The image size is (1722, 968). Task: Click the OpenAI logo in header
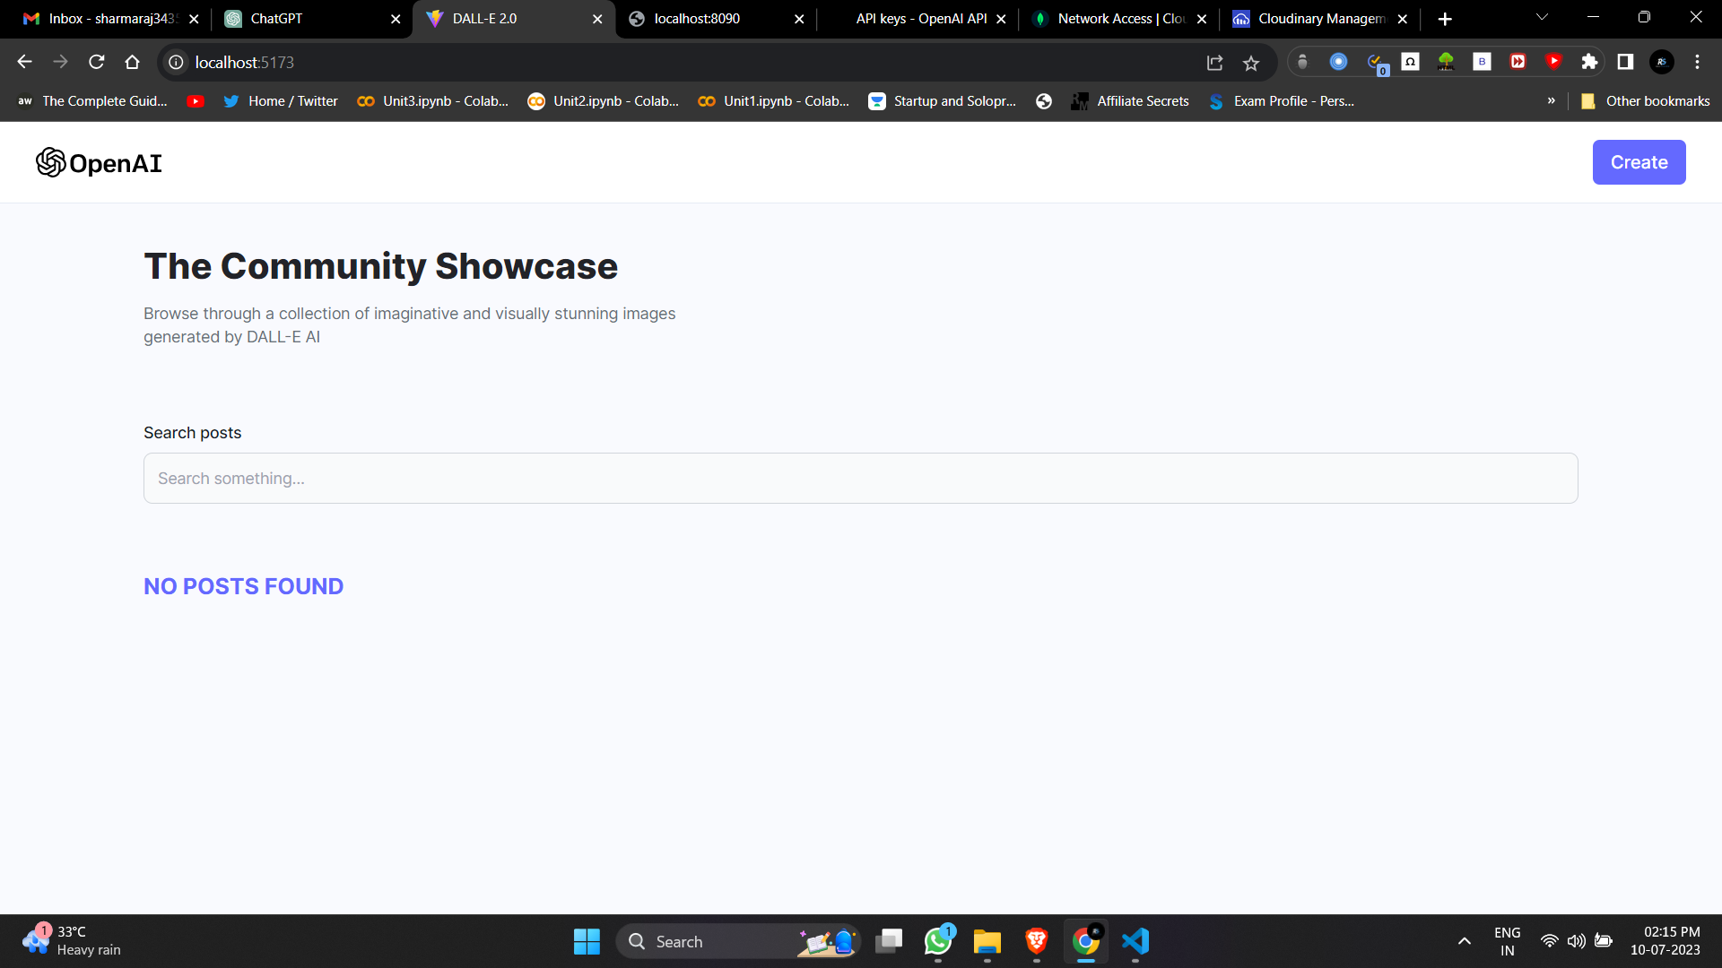tap(99, 163)
